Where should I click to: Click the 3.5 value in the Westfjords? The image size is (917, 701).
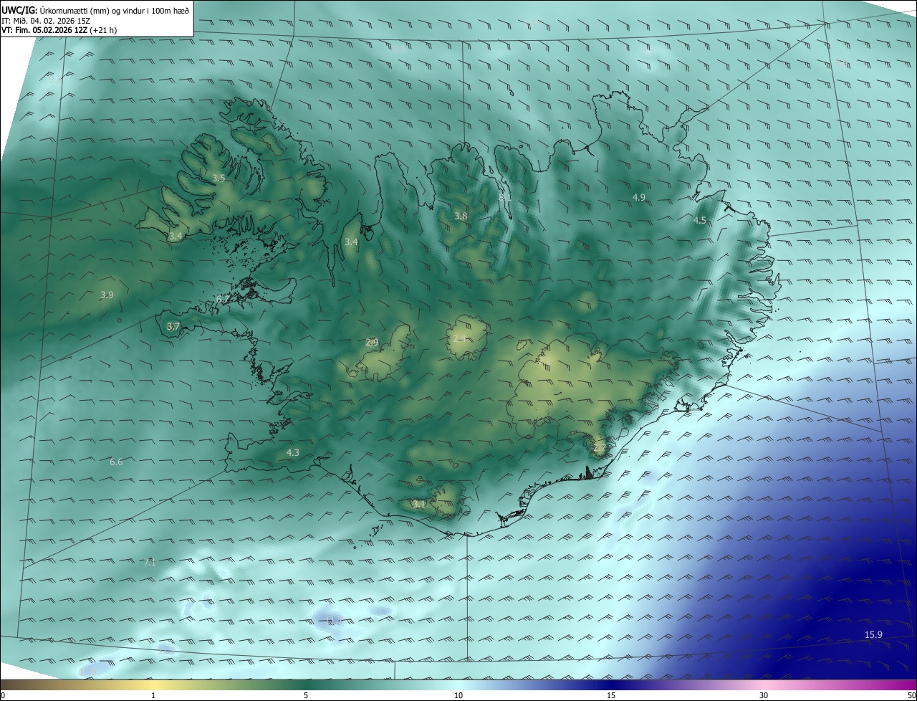point(219,178)
